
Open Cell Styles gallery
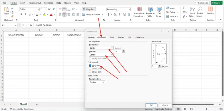[159, 12]
